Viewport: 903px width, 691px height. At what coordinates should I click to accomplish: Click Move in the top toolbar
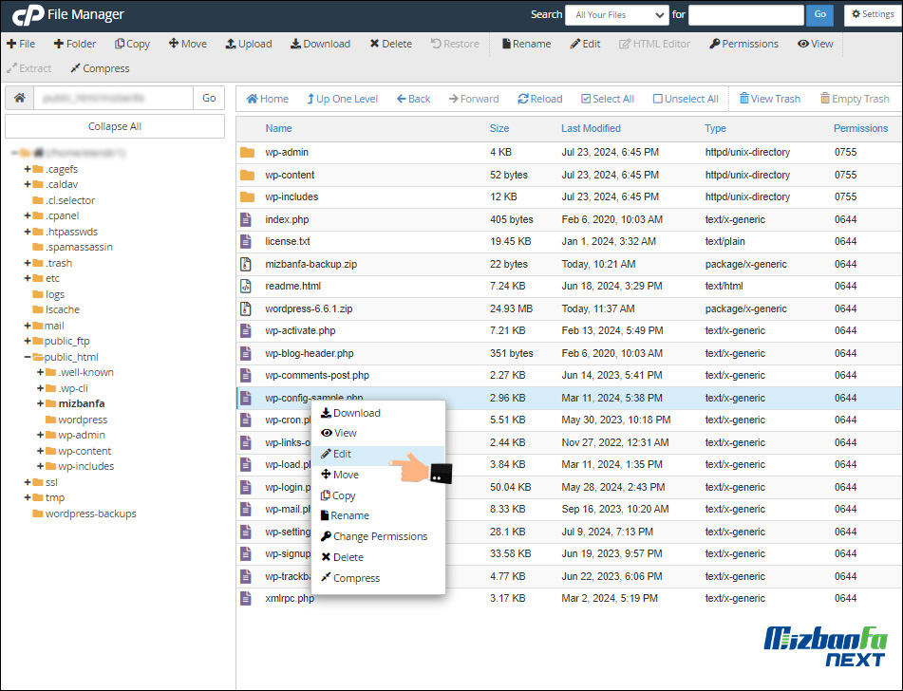(188, 44)
